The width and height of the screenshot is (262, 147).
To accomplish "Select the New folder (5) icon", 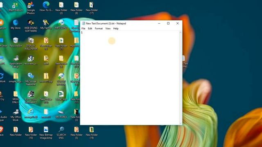I will (77, 133).
